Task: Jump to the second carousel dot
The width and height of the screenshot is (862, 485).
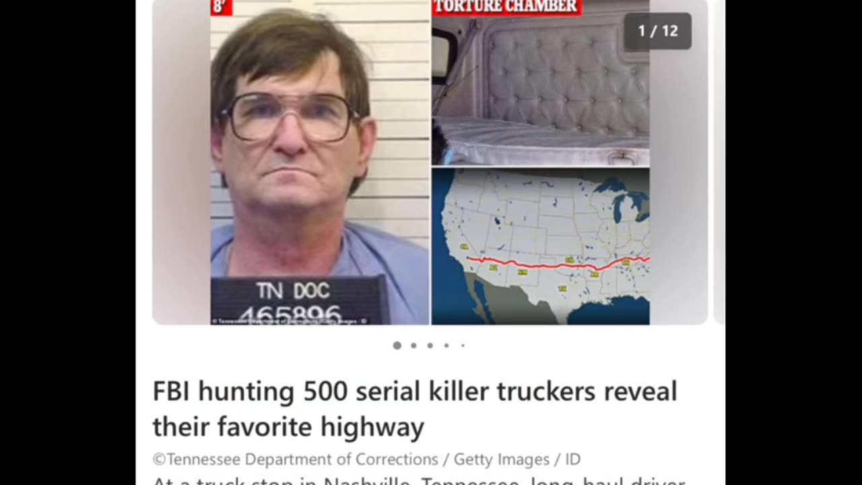Action: click(x=413, y=346)
